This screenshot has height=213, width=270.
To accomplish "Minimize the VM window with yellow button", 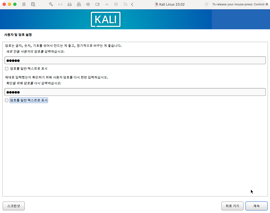I will coord(10,4).
